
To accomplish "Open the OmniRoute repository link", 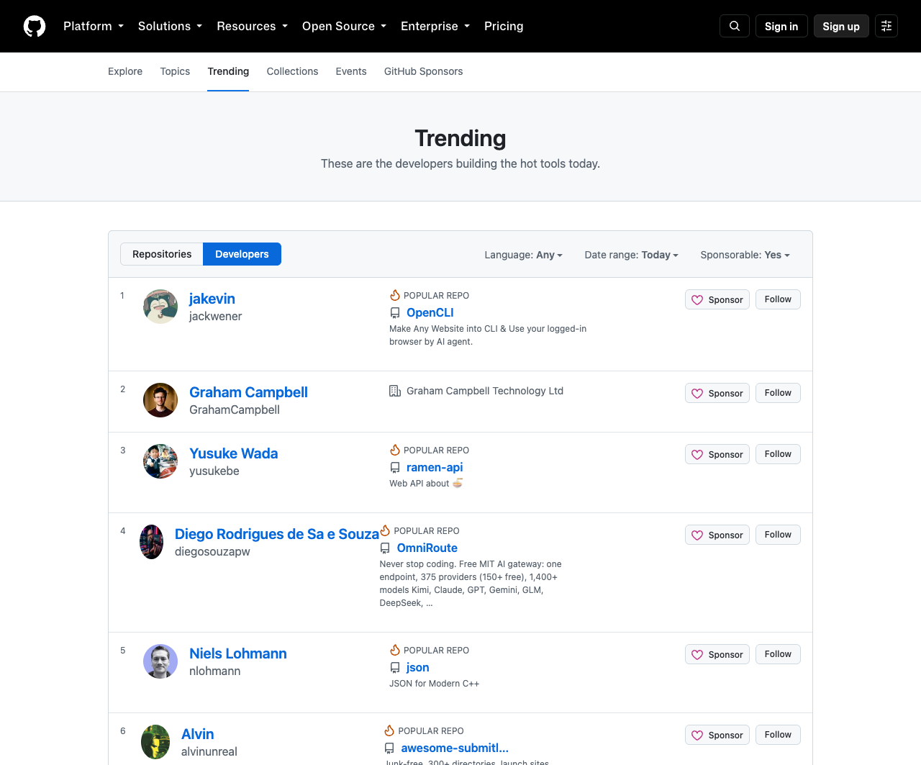I will (427, 548).
